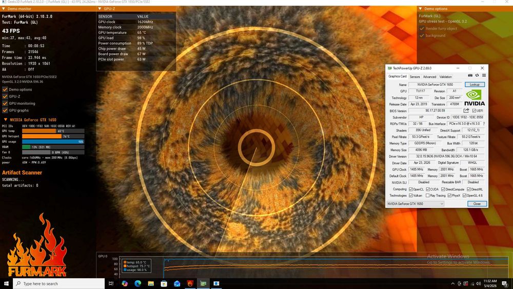Click the last running app taskbar icon
The width and height of the screenshot is (513, 289).
216,283
